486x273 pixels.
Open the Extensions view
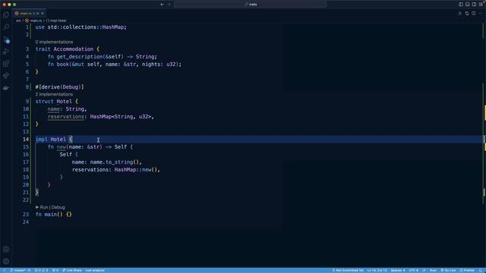pos(6,64)
